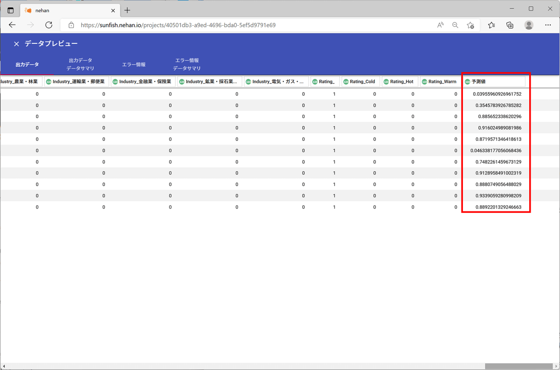Click the numeric type icon of Industry_運輸業・郵便業 column
Viewport: 560px width, 370px height.
pyautogui.click(x=49, y=82)
